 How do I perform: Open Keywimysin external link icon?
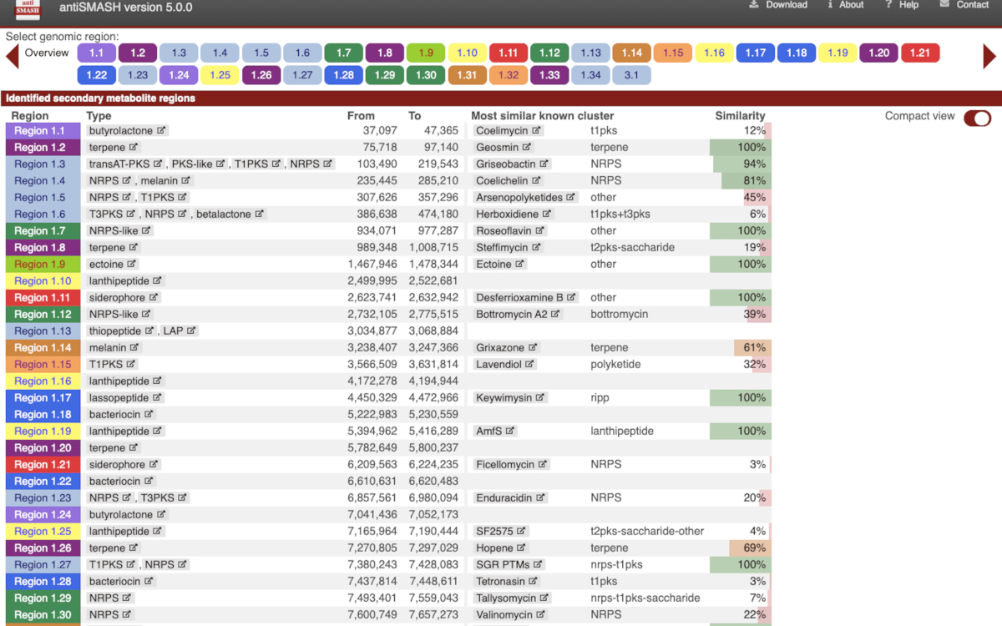540,398
